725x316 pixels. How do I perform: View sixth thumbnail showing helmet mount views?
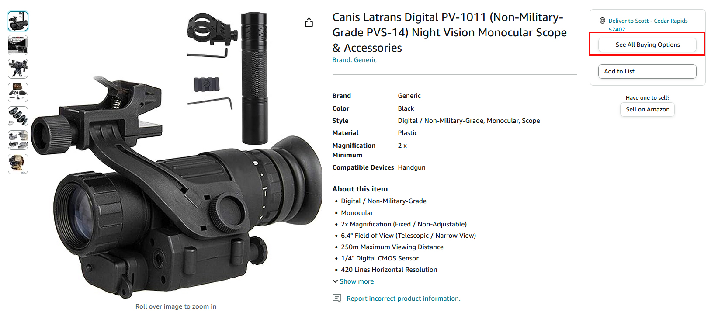click(x=18, y=140)
